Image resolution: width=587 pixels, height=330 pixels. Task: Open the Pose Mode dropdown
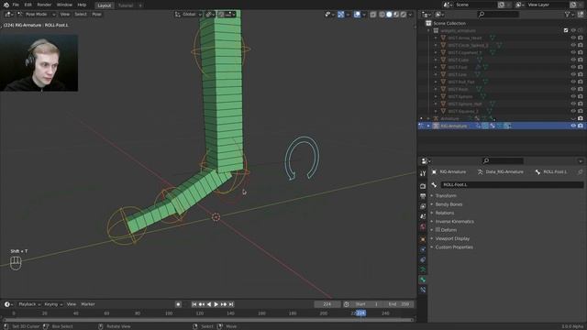pyautogui.click(x=37, y=15)
